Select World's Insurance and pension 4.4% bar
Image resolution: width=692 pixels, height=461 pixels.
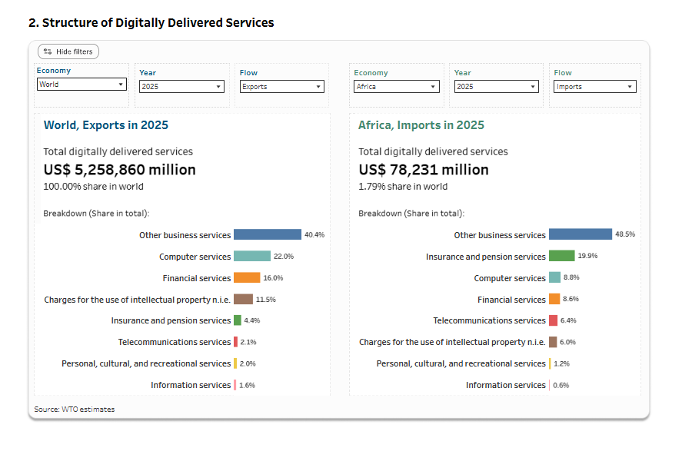[x=238, y=320]
